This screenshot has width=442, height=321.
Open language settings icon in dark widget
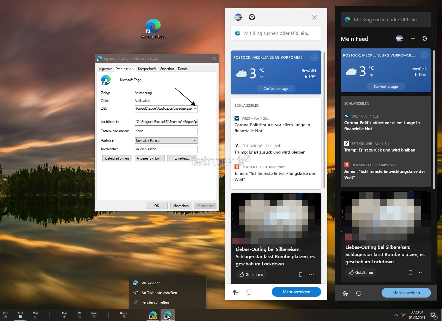(345, 293)
